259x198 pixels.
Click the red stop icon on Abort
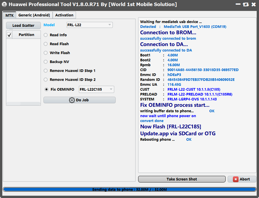pyautogui.click(x=235, y=179)
